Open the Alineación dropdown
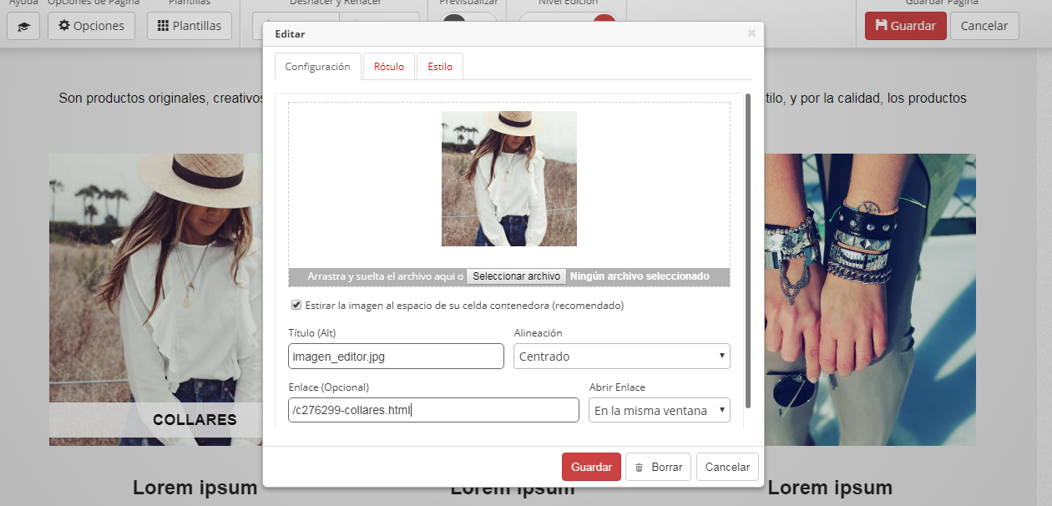 pyautogui.click(x=621, y=357)
